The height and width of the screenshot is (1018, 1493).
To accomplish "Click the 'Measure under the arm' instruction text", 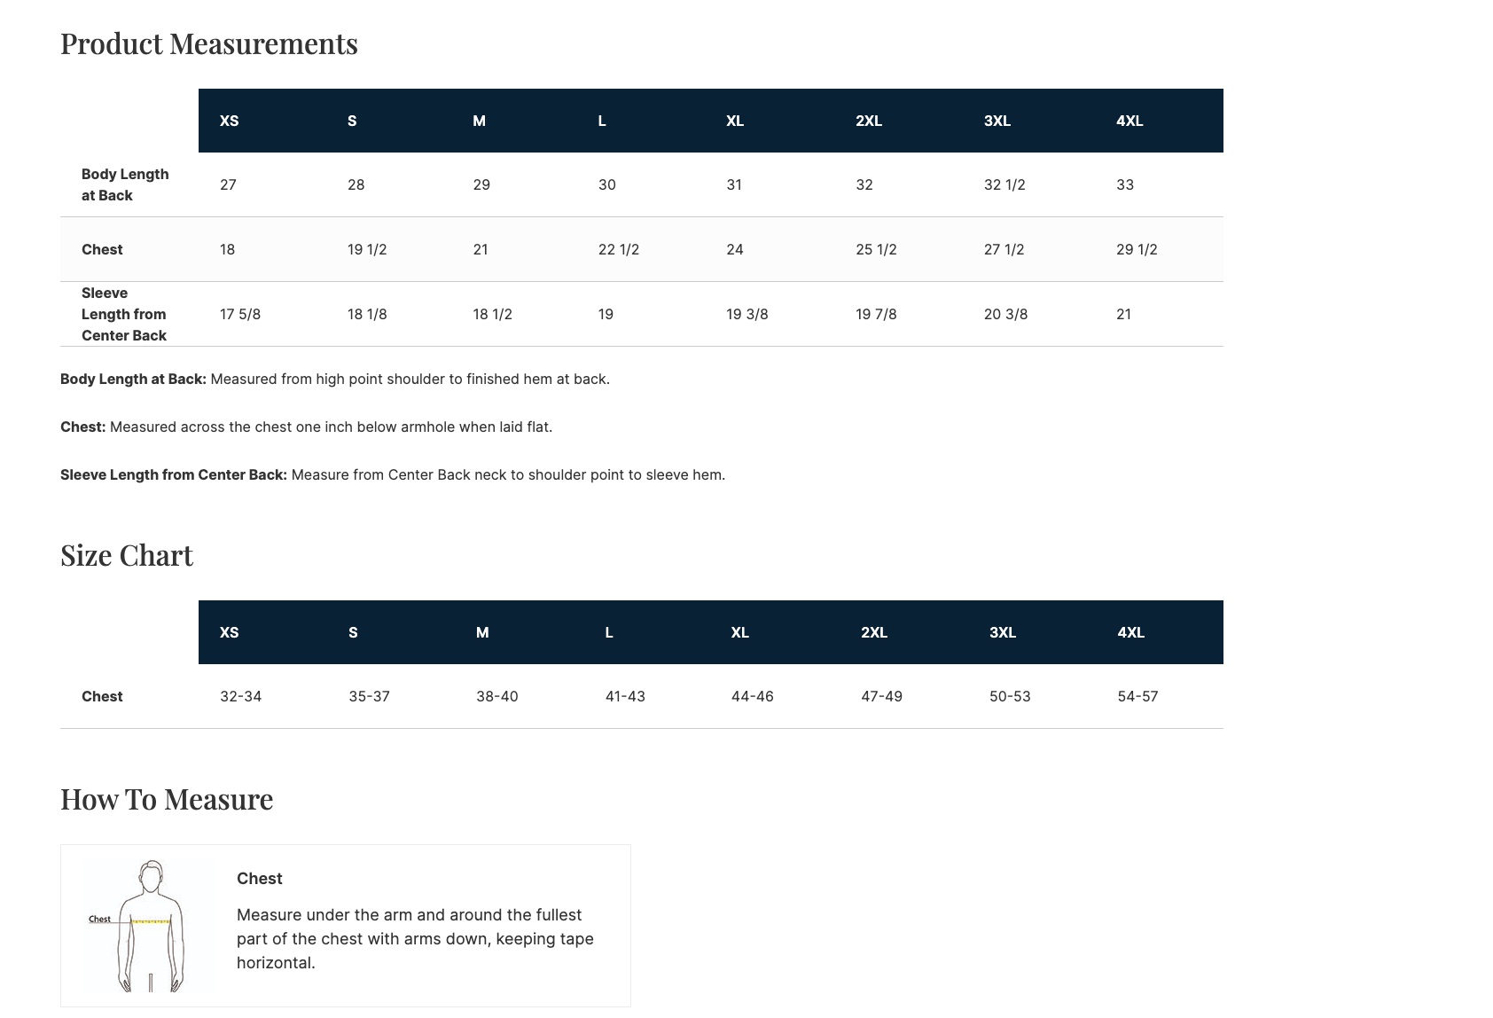I will pyautogui.click(x=415, y=938).
